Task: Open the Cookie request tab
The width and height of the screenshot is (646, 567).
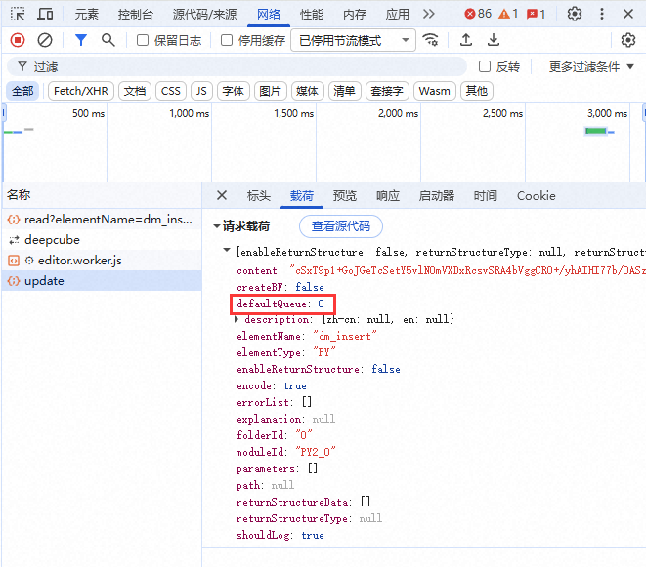Action: click(x=536, y=196)
